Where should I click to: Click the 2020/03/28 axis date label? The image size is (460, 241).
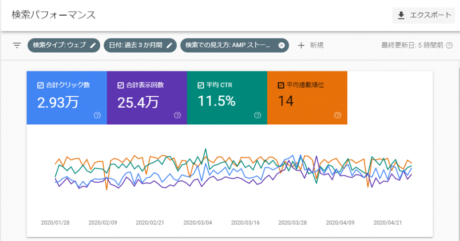292,223
